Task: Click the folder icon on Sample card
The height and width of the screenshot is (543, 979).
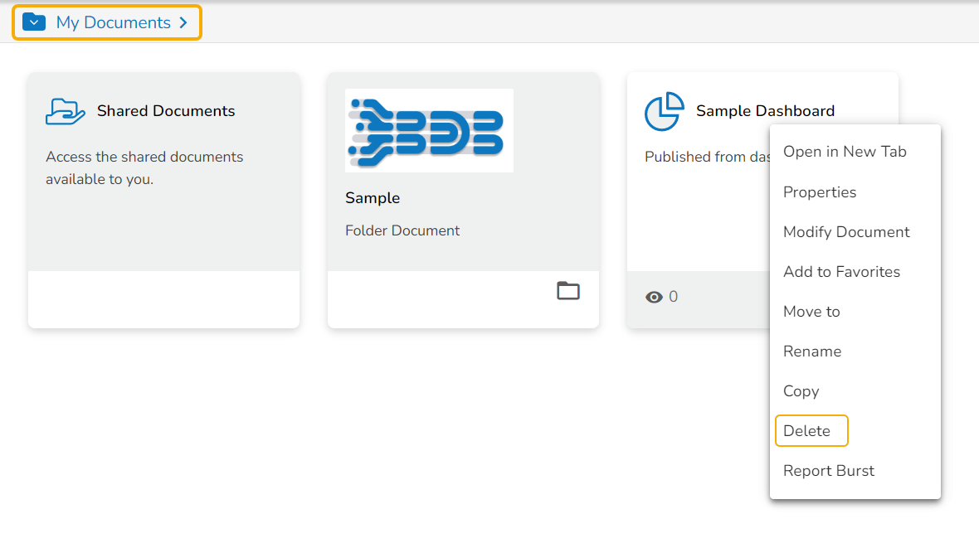Action: coord(568,291)
